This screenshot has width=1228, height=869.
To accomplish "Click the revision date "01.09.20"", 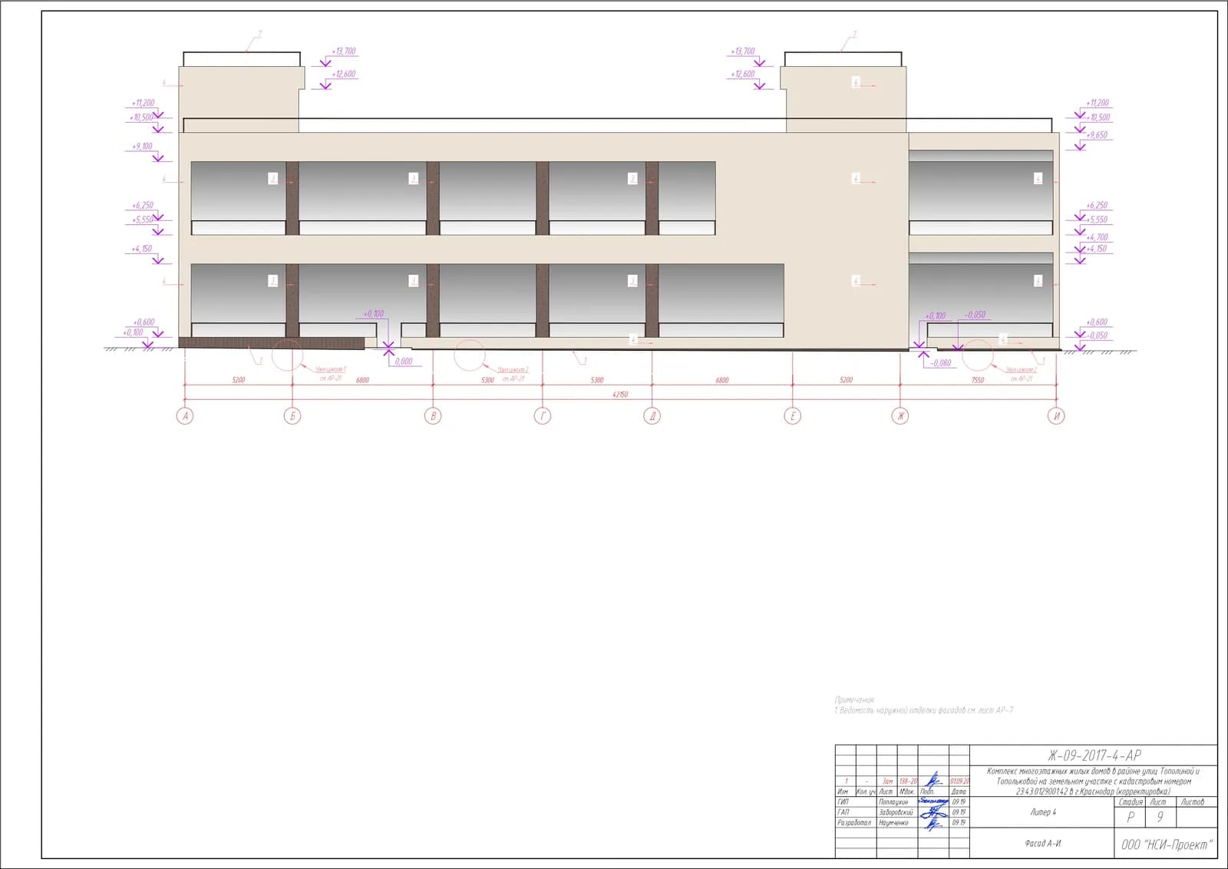I will pos(959,781).
